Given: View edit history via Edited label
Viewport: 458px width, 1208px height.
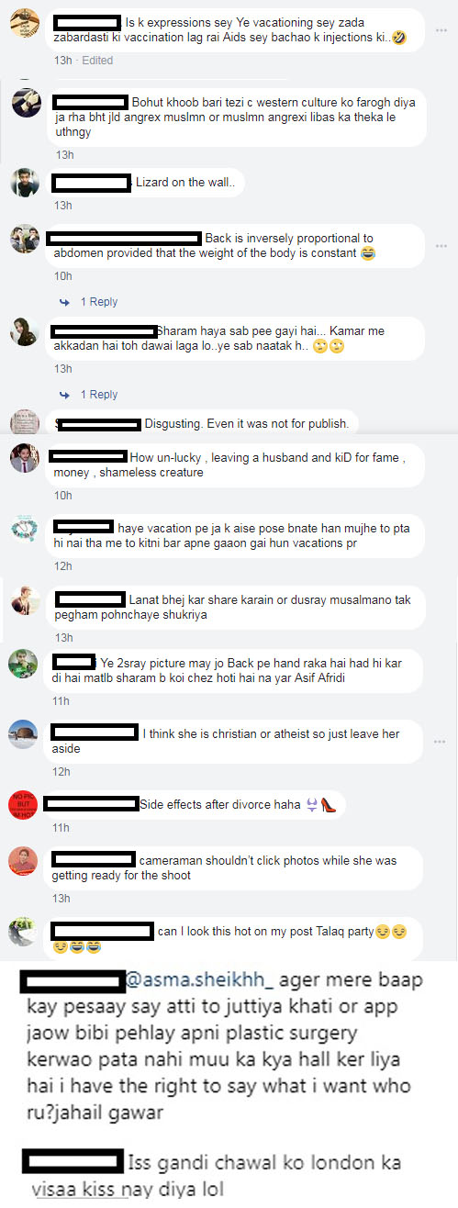Looking at the screenshot, I should pyautogui.click(x=97, y=61).
